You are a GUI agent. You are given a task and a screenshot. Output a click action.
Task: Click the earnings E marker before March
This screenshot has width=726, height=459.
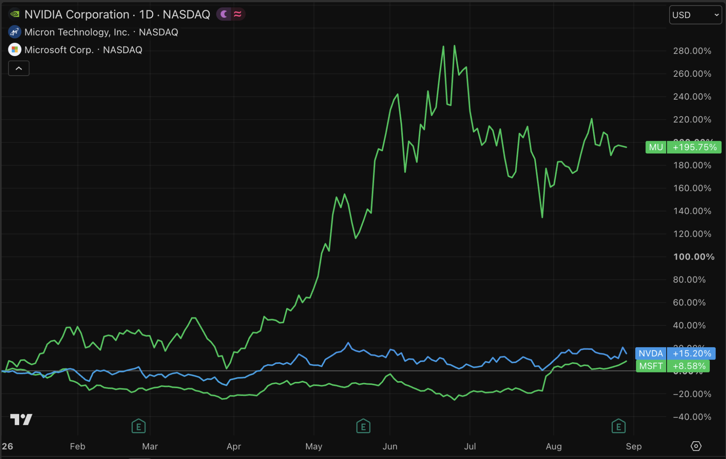point(138,426)
